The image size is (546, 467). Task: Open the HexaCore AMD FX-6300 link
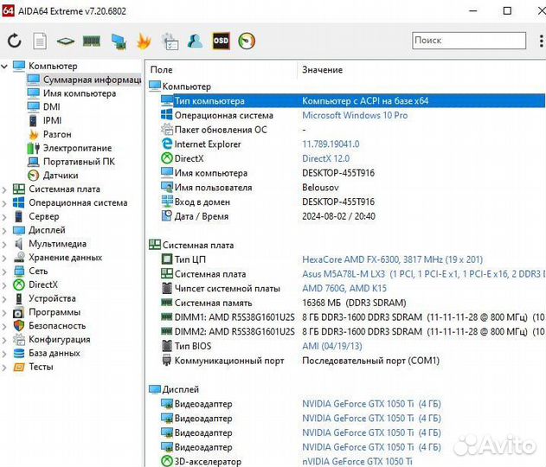392,259
